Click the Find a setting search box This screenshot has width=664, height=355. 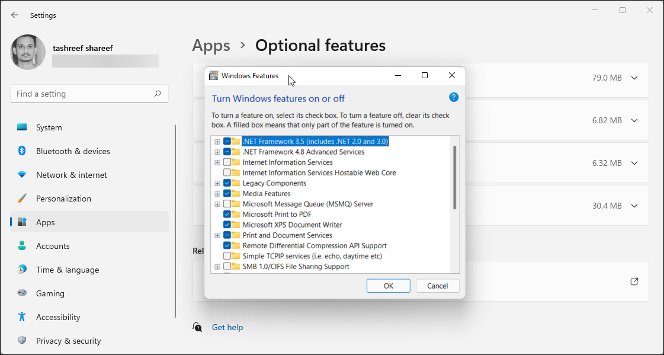click(89, 93)
